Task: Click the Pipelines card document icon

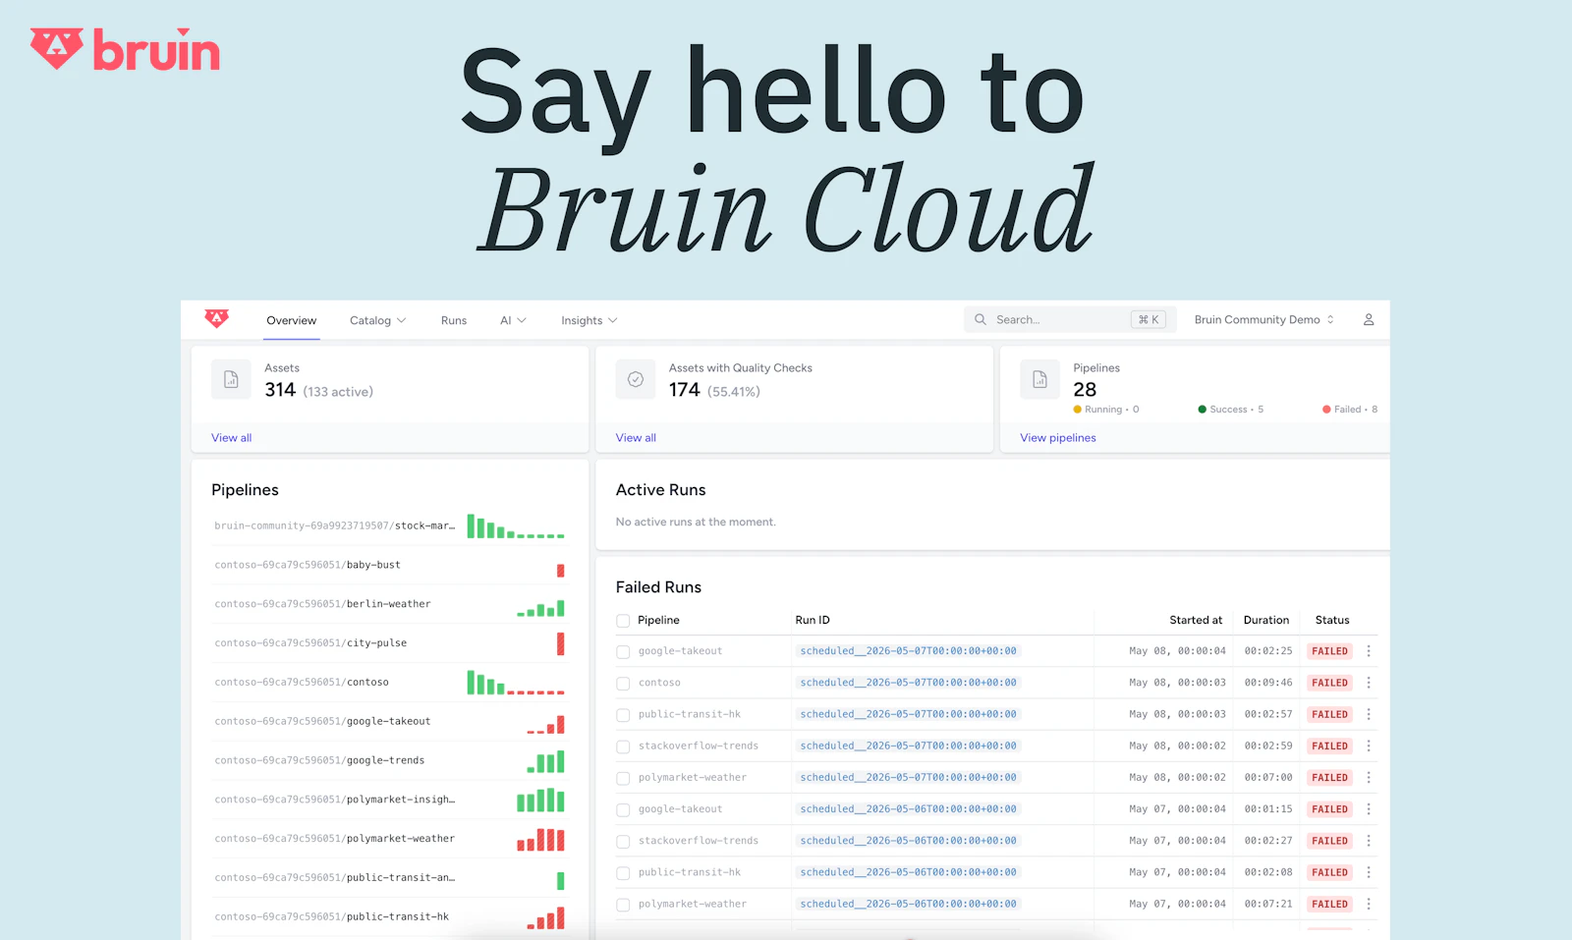Action: click(1039, 379)
